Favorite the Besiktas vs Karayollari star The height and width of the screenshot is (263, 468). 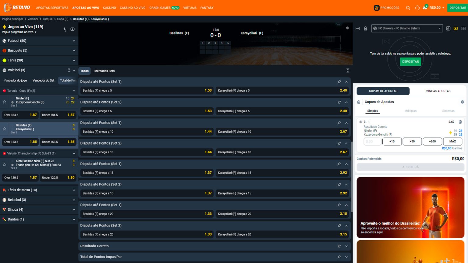[4, 129]
